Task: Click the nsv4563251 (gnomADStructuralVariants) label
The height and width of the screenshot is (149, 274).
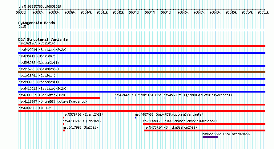Action: tap(198, 95)
